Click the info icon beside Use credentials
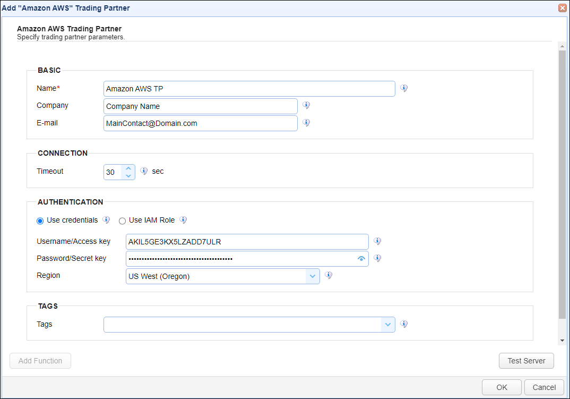The image size is (570, 399). [106, 220]
